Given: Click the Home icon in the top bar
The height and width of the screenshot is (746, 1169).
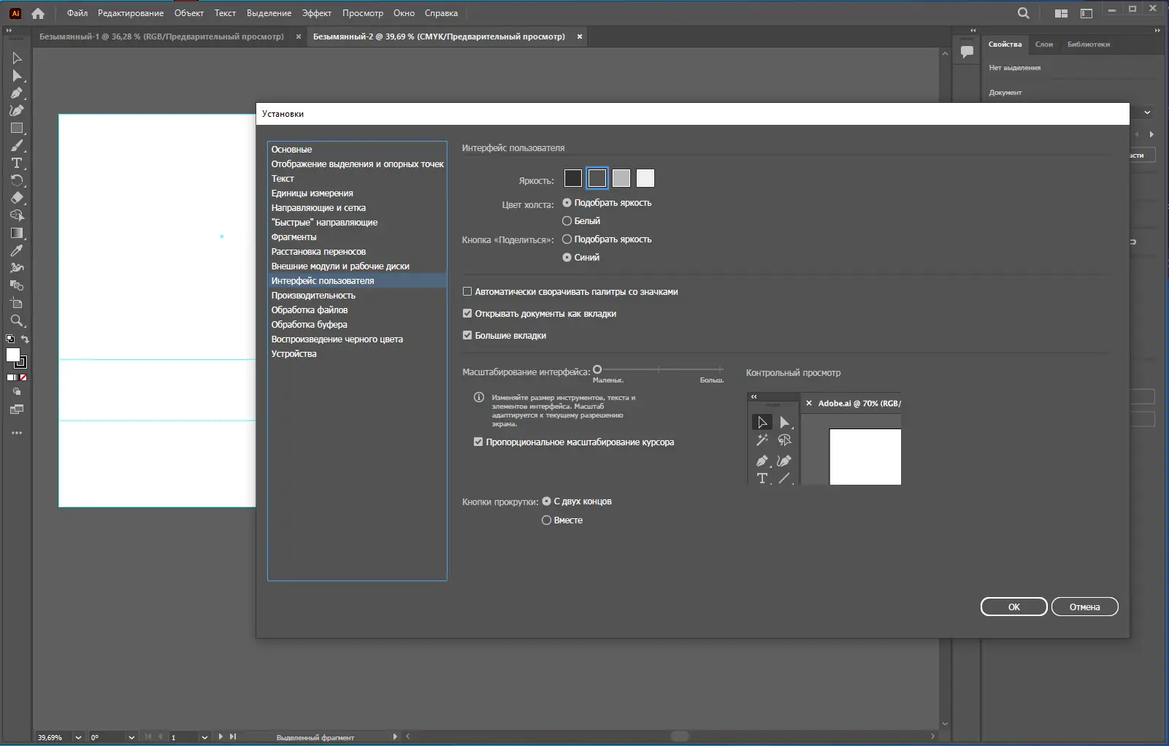Looking at the screenshot, I should [x=38, y=13].
